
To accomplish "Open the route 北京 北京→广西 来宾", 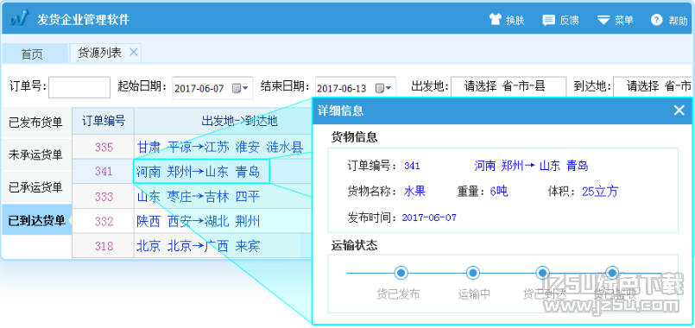I will click(x=198, y=245).
